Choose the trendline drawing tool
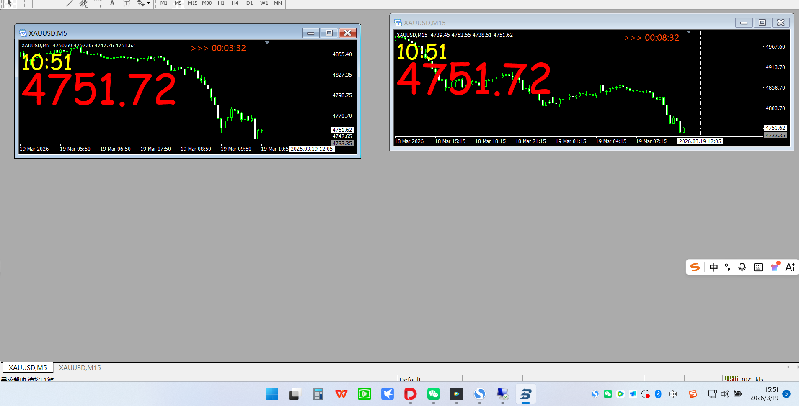Screen dimensions: 799x406 pyautogui.click(x=70, y=3)
